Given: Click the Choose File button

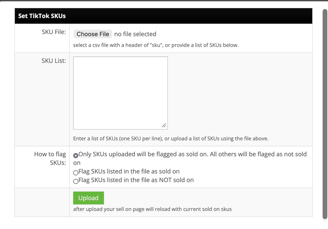Looking at the screenshot, I should [93, 34].
